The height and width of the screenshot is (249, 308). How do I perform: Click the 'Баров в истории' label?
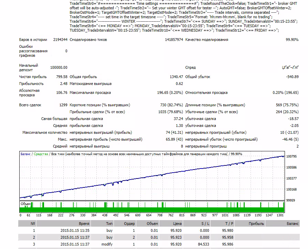33,40
